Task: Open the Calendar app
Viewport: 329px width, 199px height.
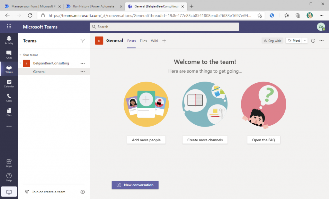Action: click(x=9, y=83)
